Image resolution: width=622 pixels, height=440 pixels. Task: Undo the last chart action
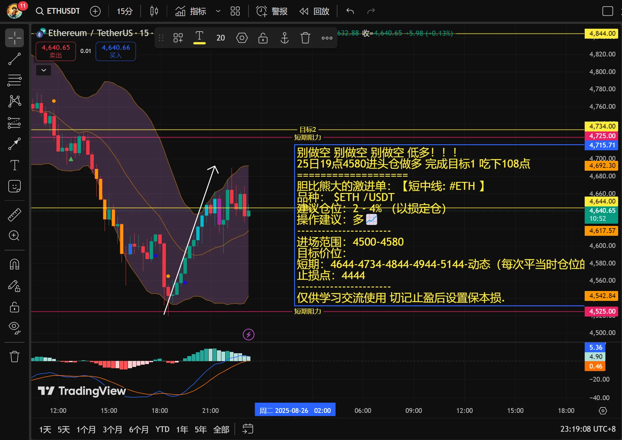click(x=350, y=11)
